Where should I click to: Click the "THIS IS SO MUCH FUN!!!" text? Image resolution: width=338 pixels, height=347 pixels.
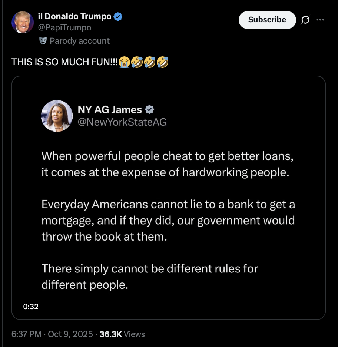[x=65, y=62]
